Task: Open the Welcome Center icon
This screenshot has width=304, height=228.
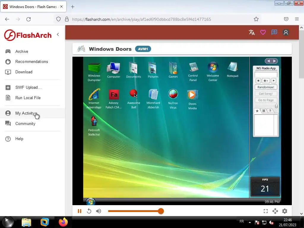Action: coord(213,72)
